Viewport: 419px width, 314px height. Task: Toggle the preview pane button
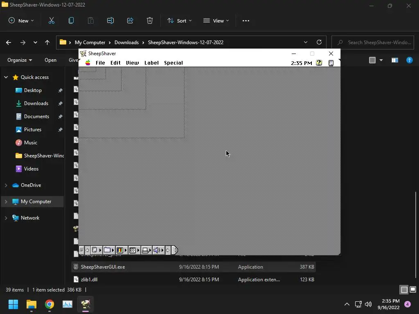(x=395, y=60)
